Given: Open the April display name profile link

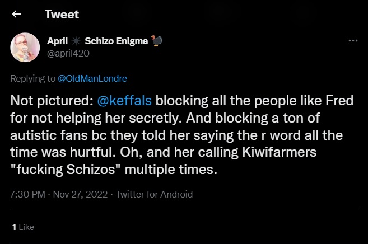Looking at the screenshot, I should [58, 42].
